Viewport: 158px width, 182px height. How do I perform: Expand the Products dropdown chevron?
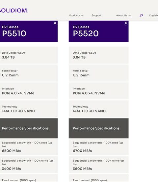click(x=82, y=15)
